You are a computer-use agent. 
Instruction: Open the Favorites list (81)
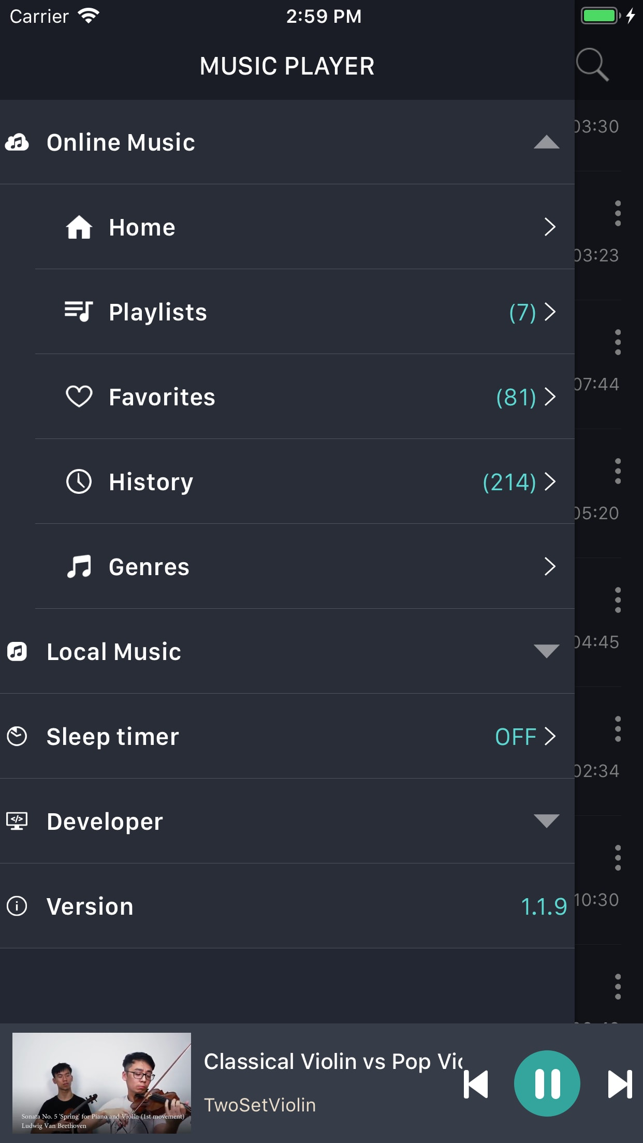(x=525, y=397)
